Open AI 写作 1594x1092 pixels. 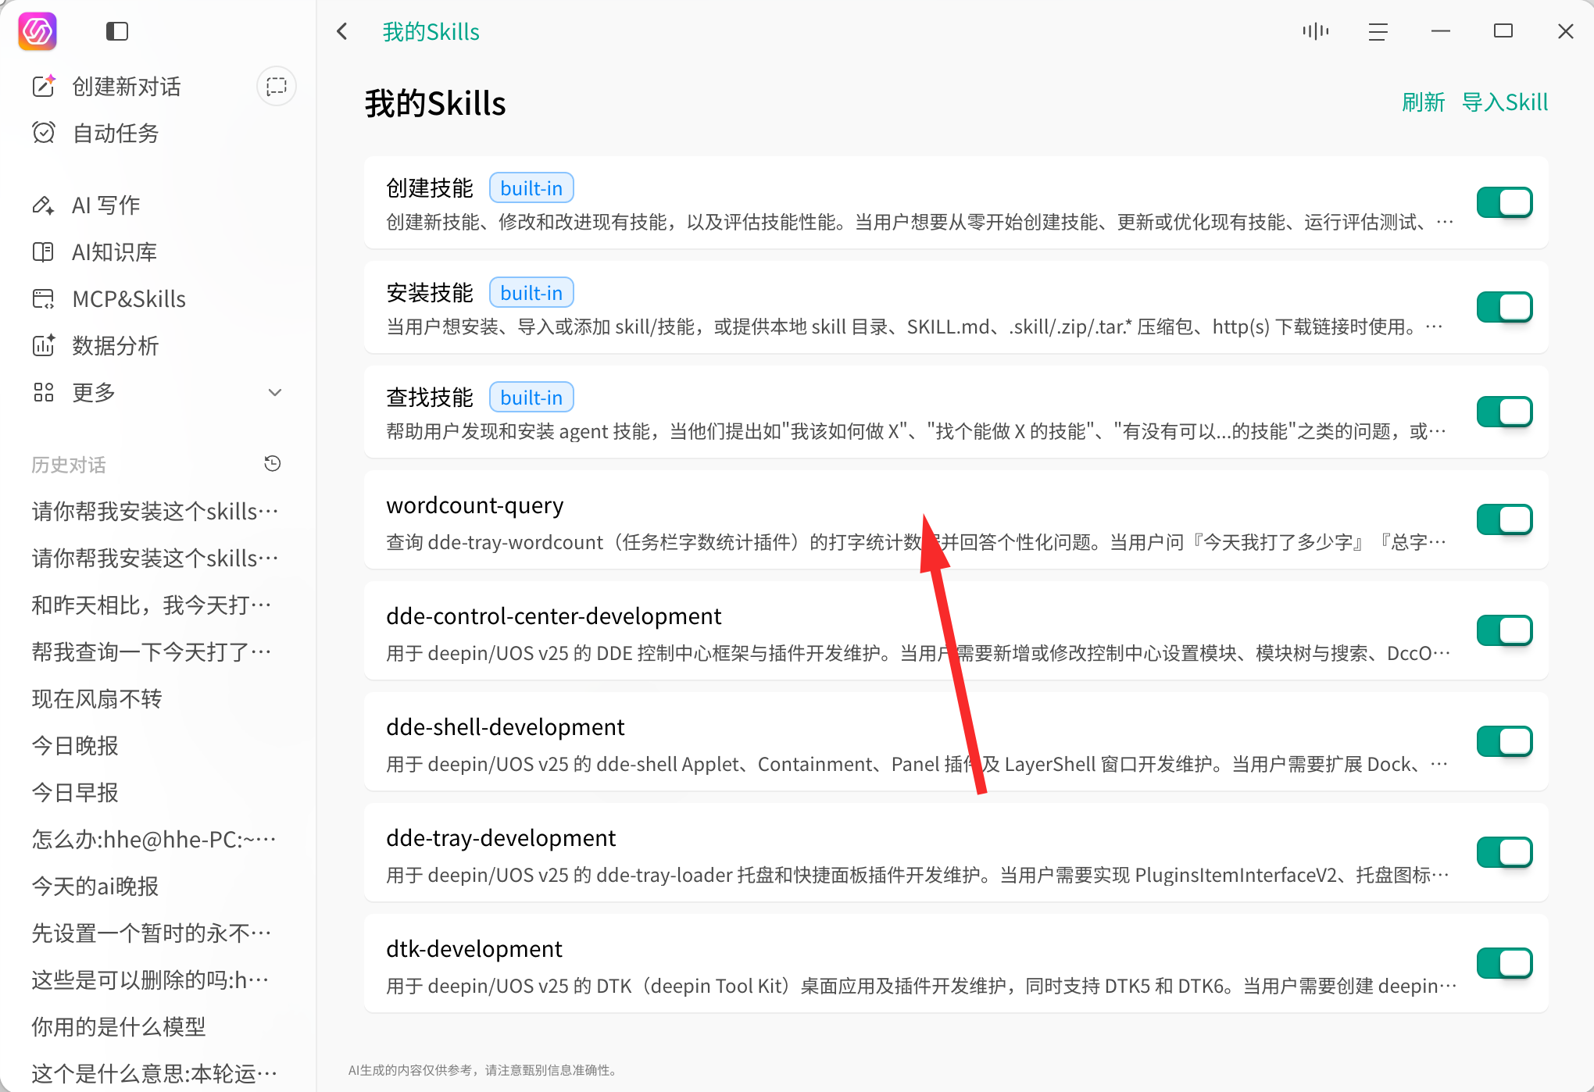click(105, 205)
